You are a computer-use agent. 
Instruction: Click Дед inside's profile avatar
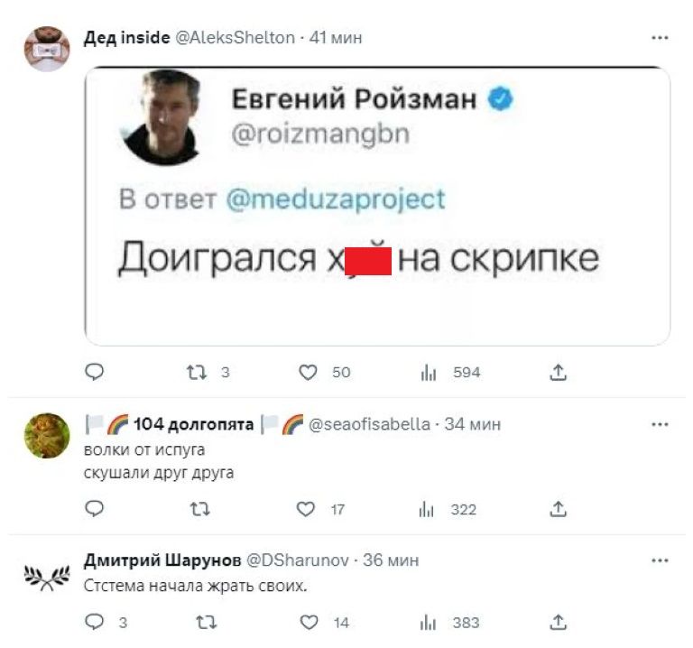(x=46, y=49)
